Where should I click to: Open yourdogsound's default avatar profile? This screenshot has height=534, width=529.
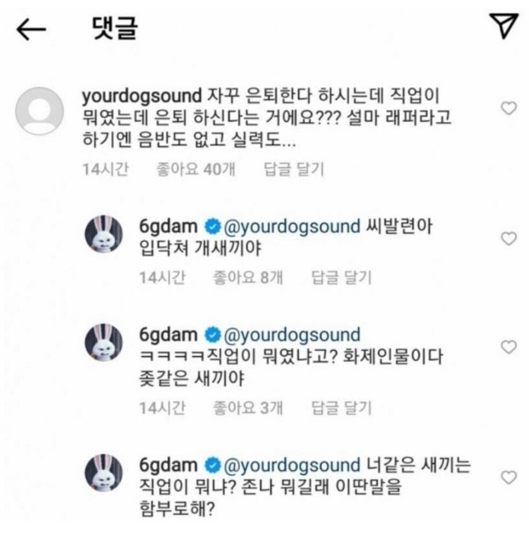point(39,111)
